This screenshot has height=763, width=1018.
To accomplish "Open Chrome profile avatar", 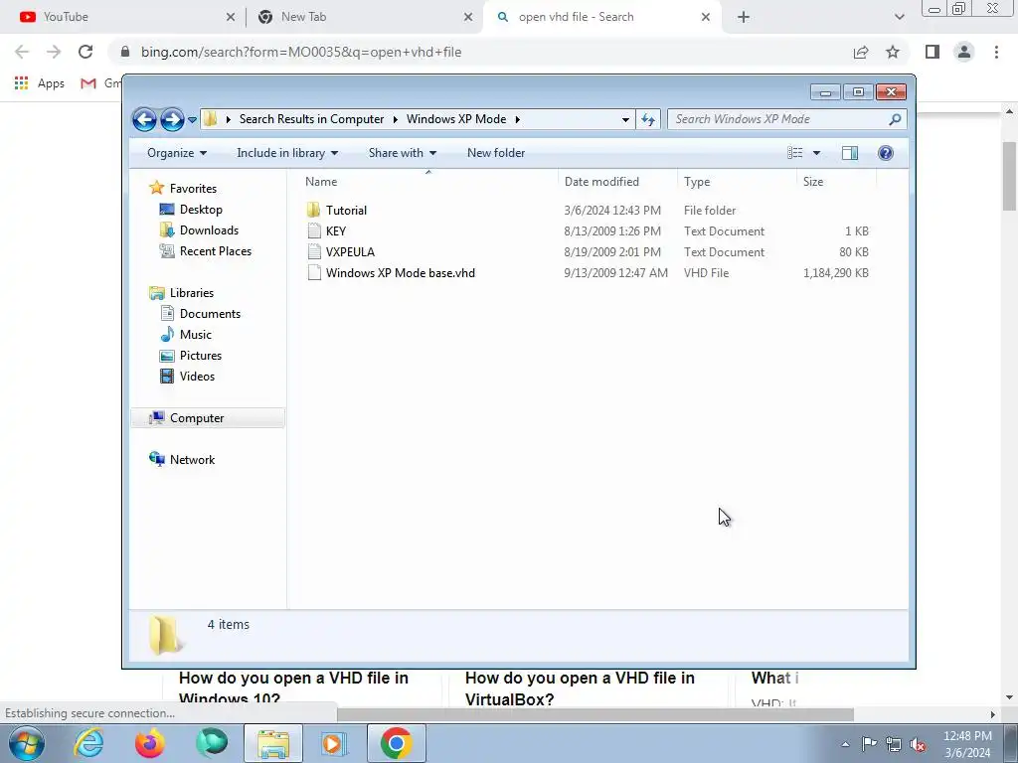I will pyautogui.click(x=964, y=52).
